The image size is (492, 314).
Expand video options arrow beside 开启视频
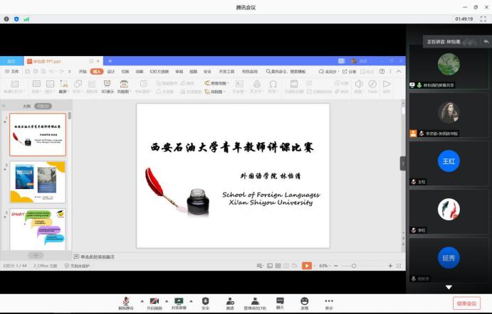coord(167,301)
